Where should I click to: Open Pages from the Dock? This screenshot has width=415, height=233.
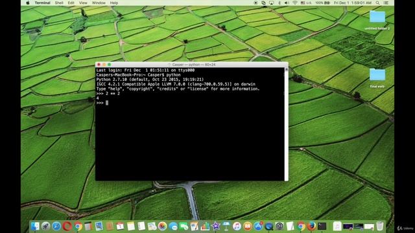[x=195, y=226]
